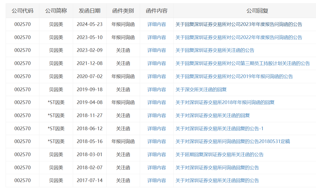
Task: Select date cell 2019-09-18
Action: tap(90, 90)
